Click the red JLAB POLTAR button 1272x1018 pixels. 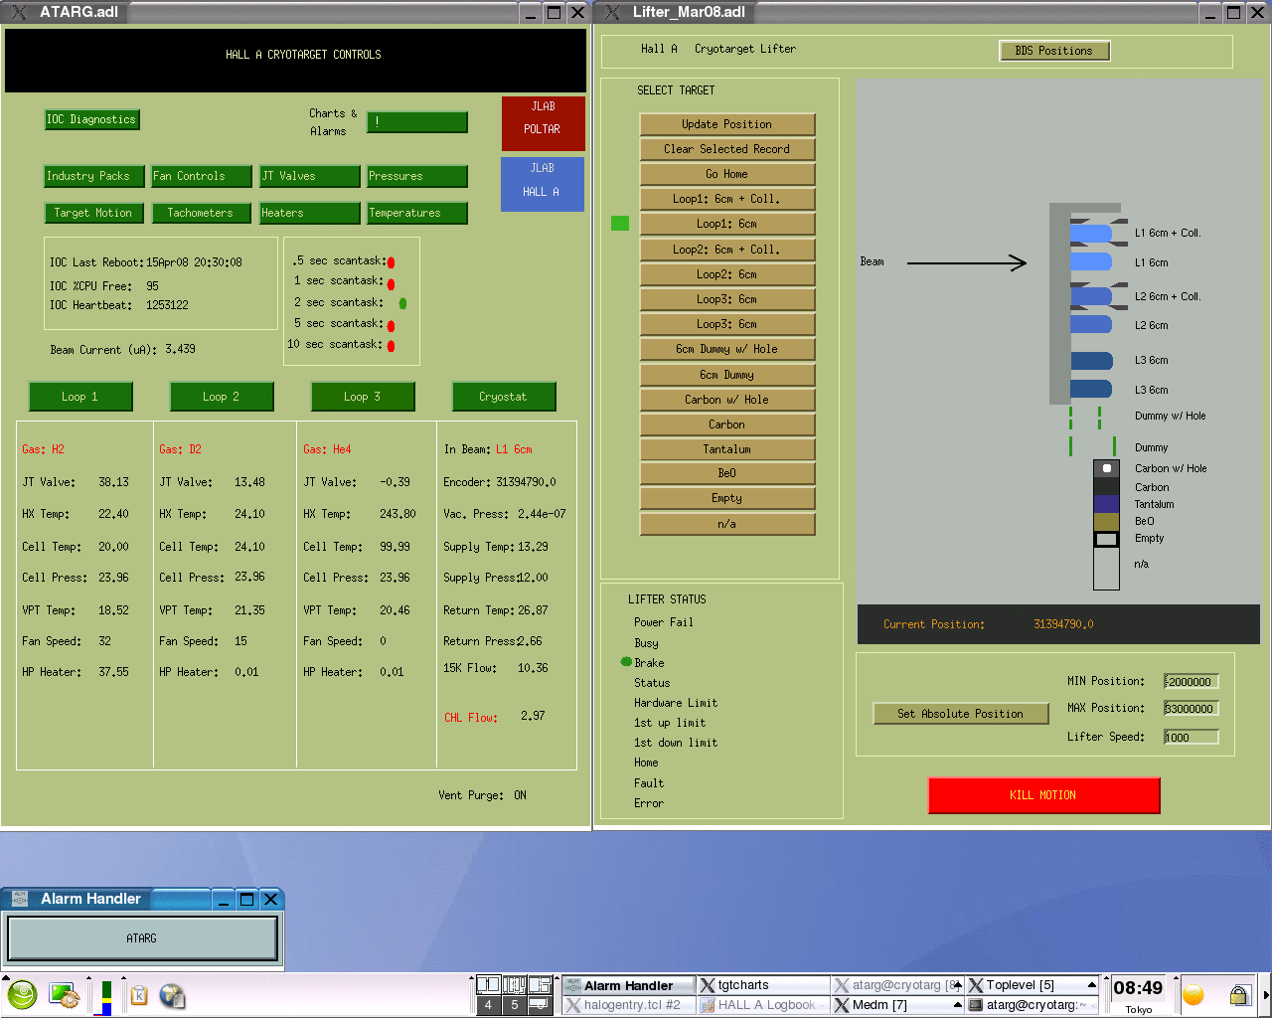(x=543, y=123)
